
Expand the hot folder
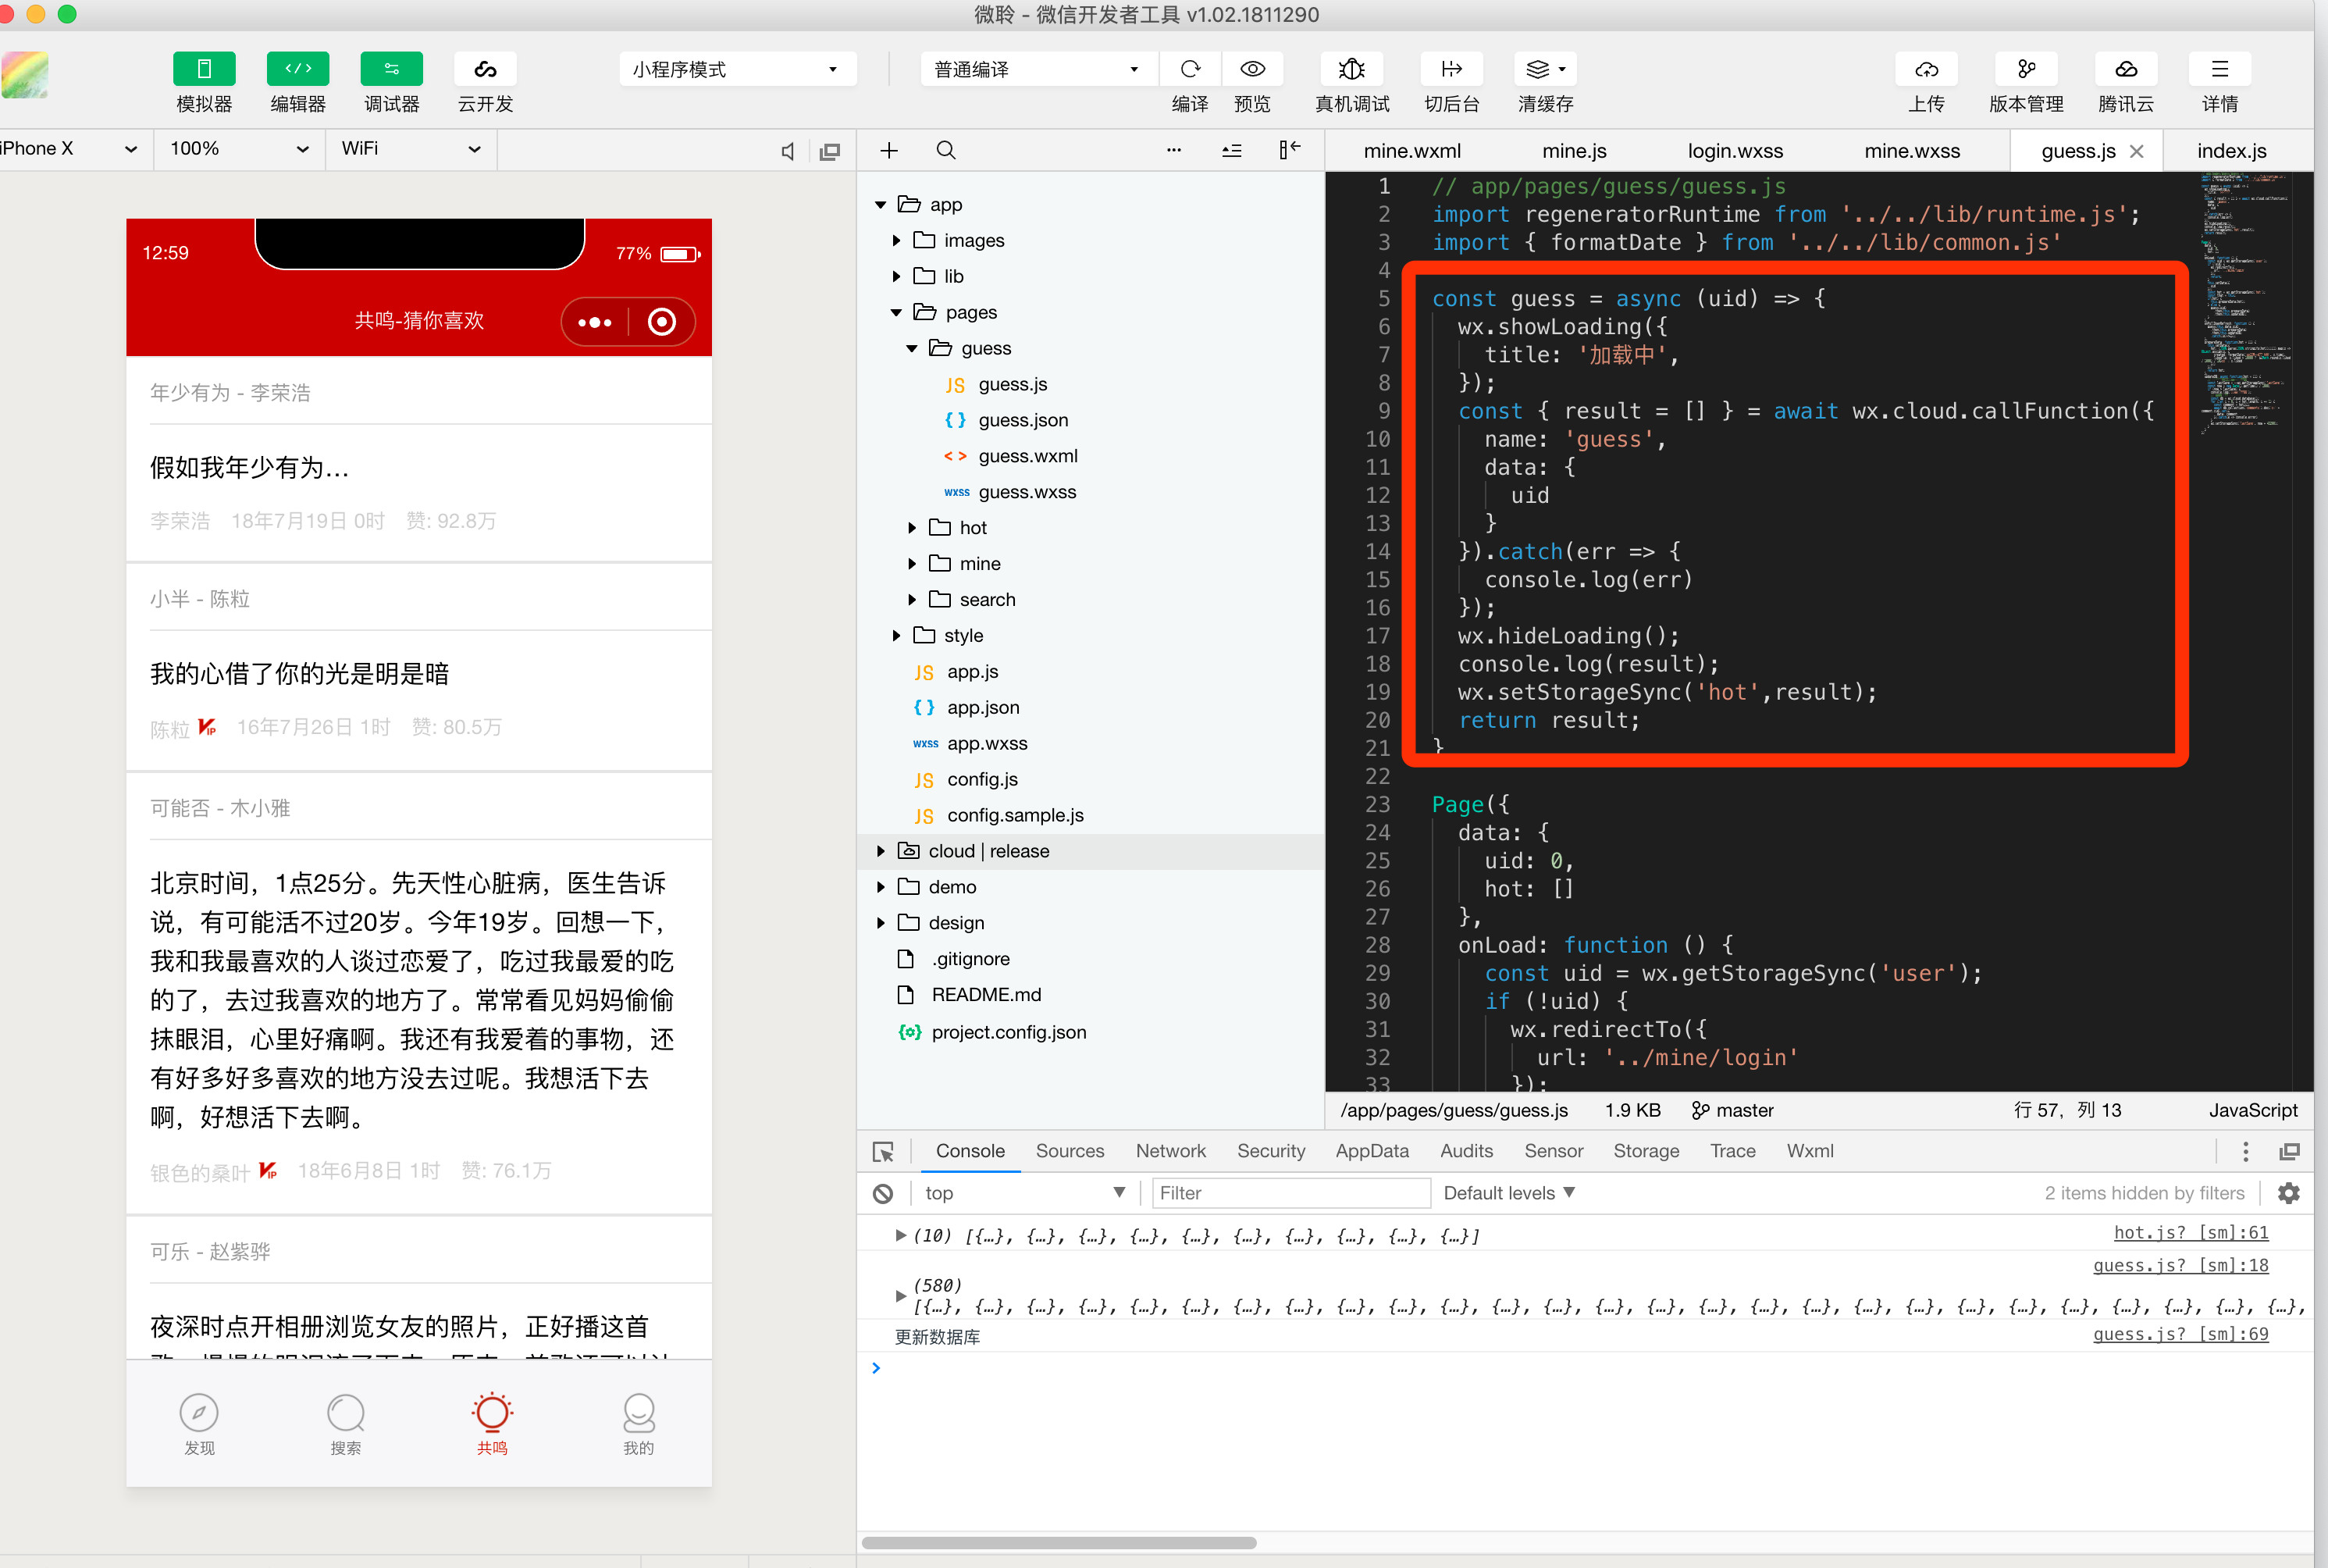click(912, 528)
